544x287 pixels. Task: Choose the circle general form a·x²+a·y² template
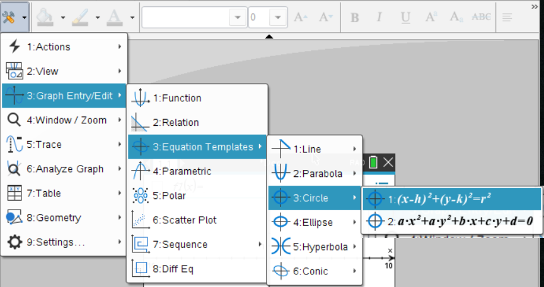(x=451, y=221)
